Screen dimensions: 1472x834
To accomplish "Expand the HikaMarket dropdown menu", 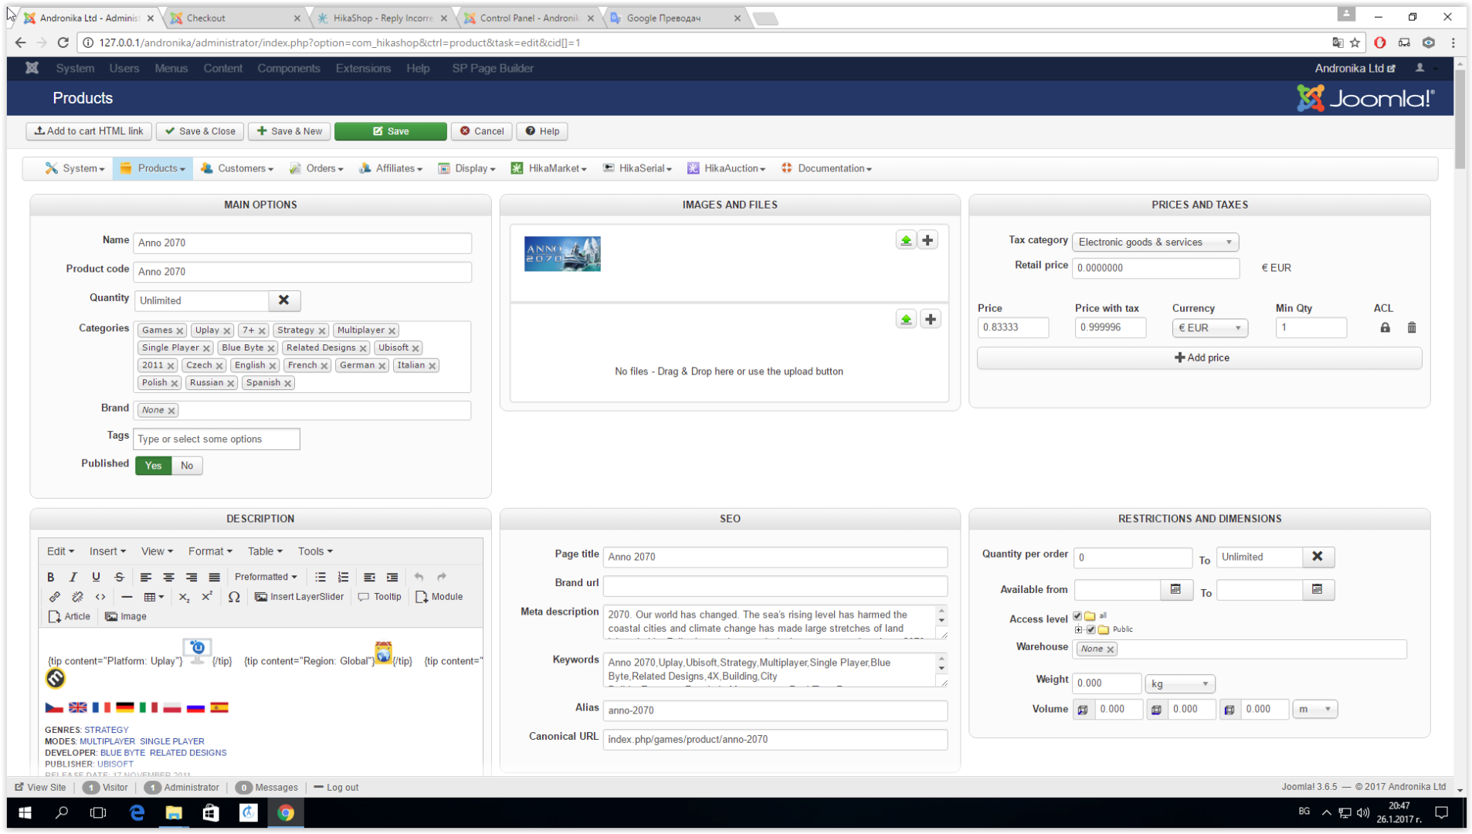I will (x=548, y=168).
